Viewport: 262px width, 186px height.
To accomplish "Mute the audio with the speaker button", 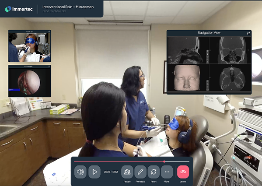I will (80, 172).
